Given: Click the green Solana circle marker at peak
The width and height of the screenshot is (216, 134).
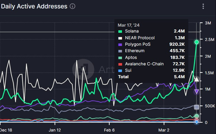Looking at the screenshot, I should coord(197,42).
